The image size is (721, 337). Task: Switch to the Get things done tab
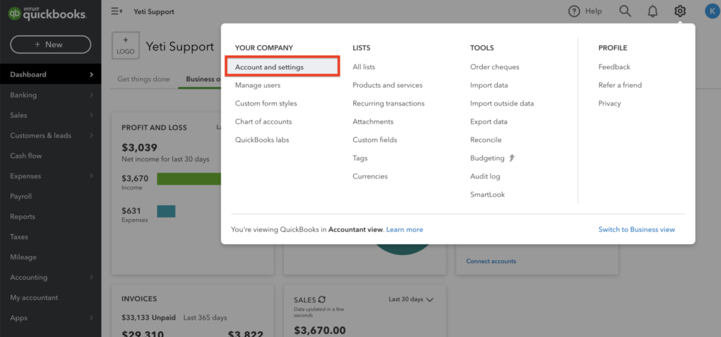coord(143,79)
